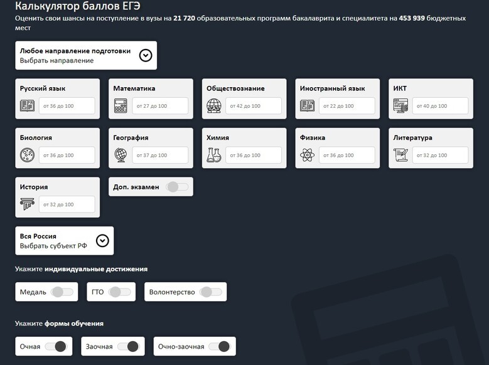The width and height of the screenshot is (489, 365).
Task: Click the Доп. экзамен label
Action: click(136, 187)
